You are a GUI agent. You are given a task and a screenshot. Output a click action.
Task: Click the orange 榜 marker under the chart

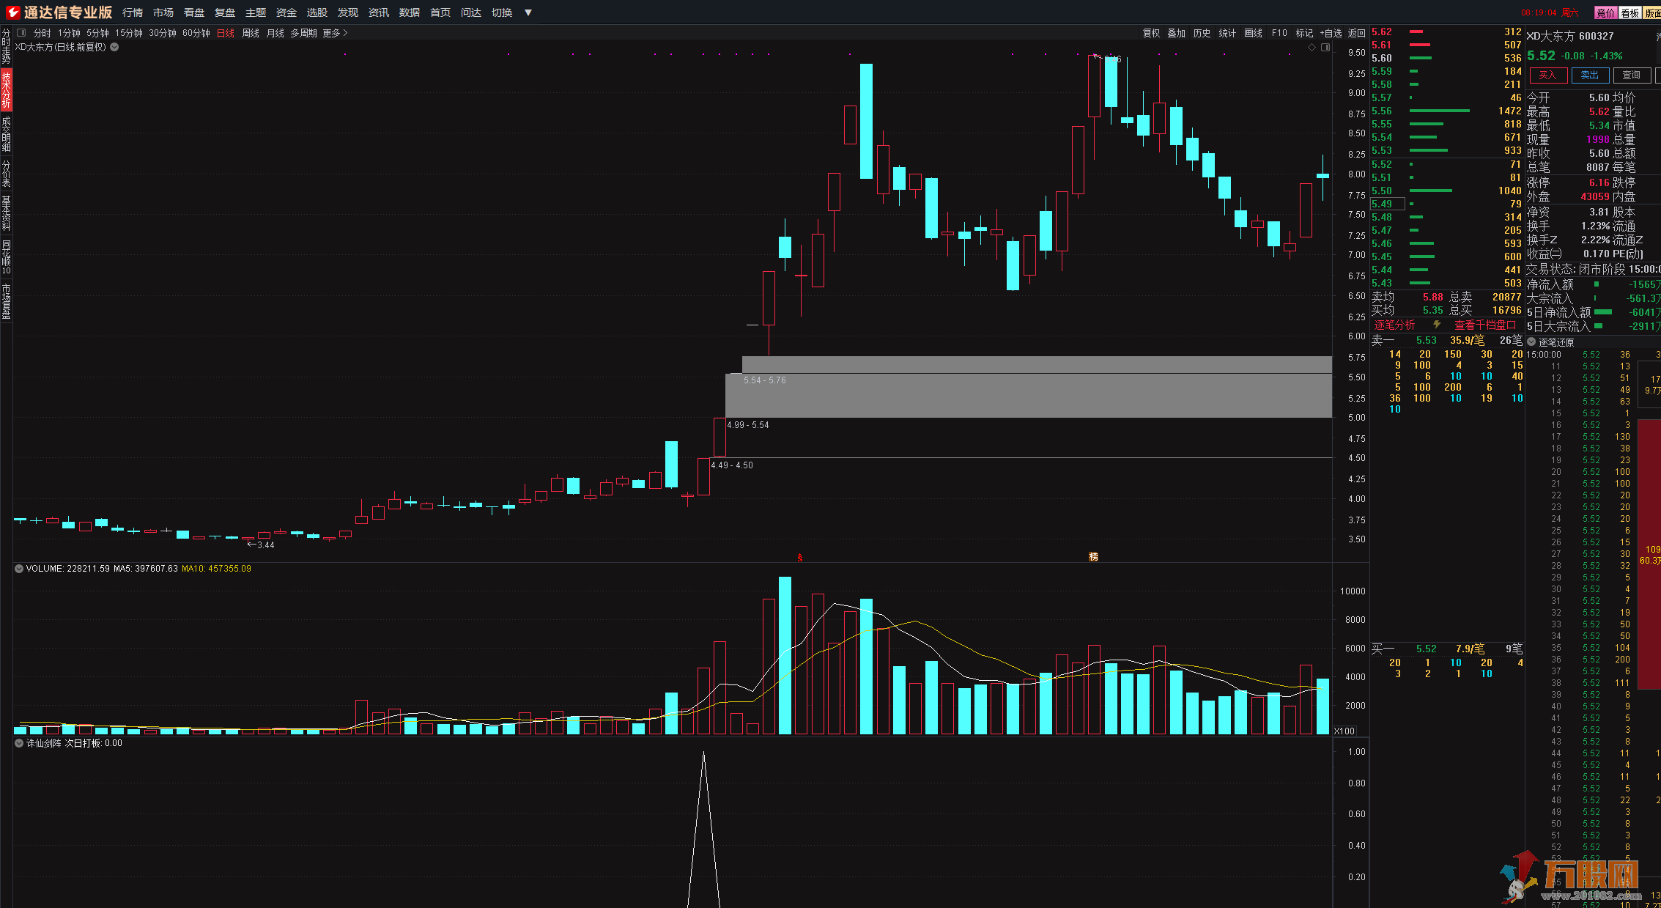tap(1093, 557)
